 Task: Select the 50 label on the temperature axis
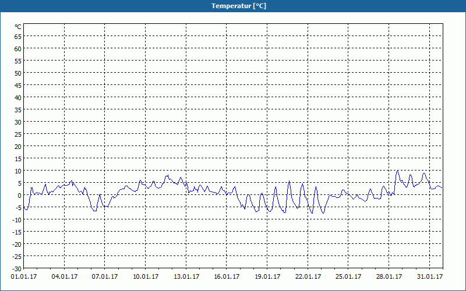(x=17, y=73)
